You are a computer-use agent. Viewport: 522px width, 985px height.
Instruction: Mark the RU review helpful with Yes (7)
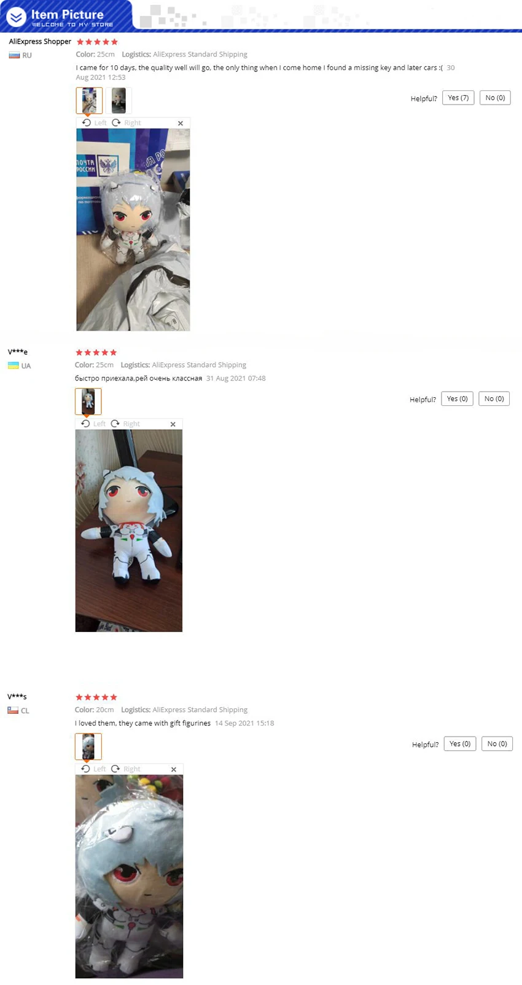point(458,98)
